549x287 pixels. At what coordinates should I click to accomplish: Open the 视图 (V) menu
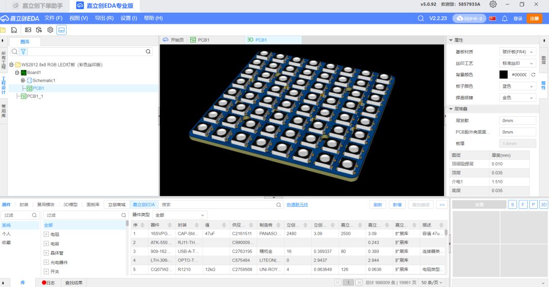click(x=78, y=18)
